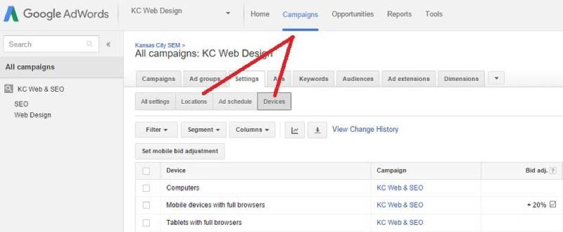Open the Columns dropdown
Screen dimensions: 563x232
tap(252, 130)
